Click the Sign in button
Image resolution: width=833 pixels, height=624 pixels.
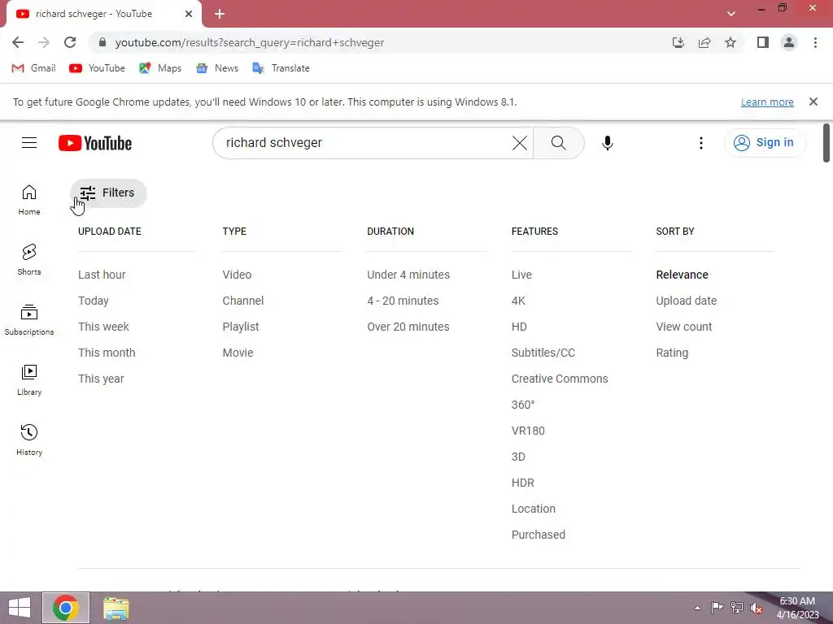click(765, 143)
